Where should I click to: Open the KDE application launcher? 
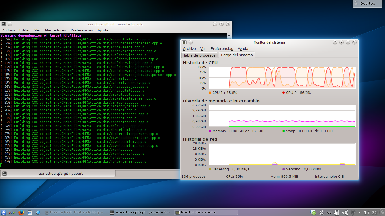4,213
